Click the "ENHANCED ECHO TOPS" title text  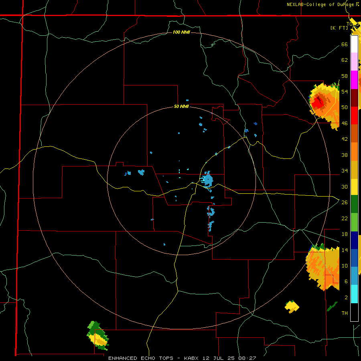click(141, 358)
